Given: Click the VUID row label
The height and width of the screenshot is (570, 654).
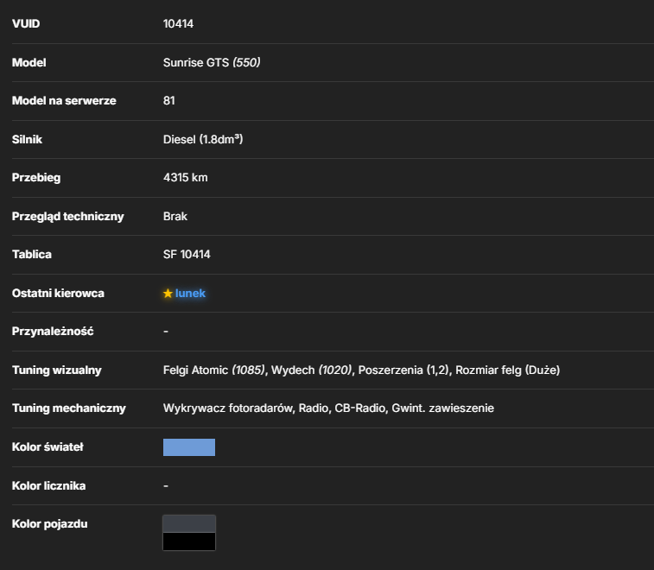Looking at the screenshot, I should coord(26,24).
